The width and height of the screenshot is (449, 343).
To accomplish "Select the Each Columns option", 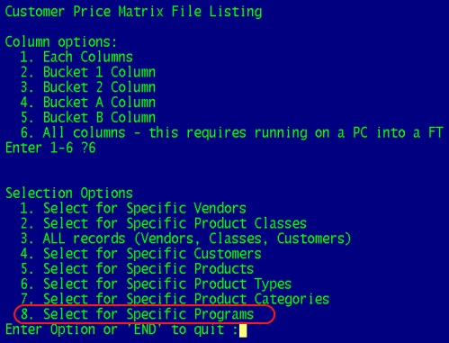I will [x=76, y=57].
